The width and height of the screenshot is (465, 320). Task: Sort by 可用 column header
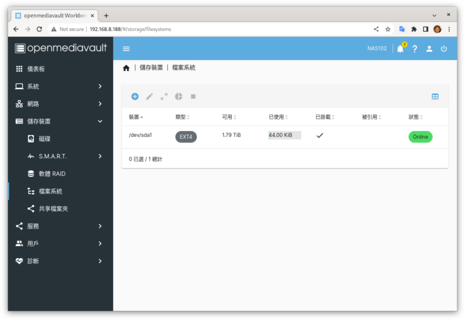[229, 117]
